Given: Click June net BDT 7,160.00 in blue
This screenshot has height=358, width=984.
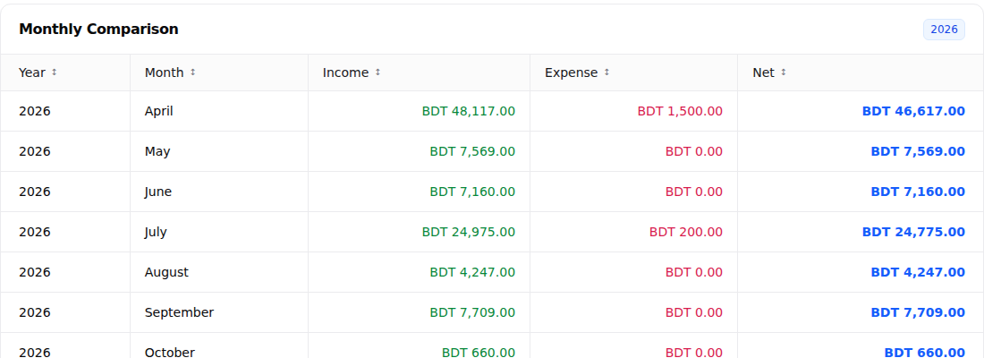Looking at the screenshot, I should [918, 192].
